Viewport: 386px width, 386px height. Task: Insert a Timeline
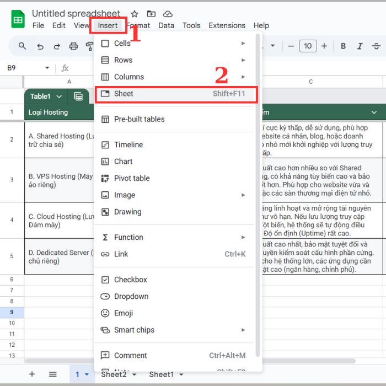[175, 144]
